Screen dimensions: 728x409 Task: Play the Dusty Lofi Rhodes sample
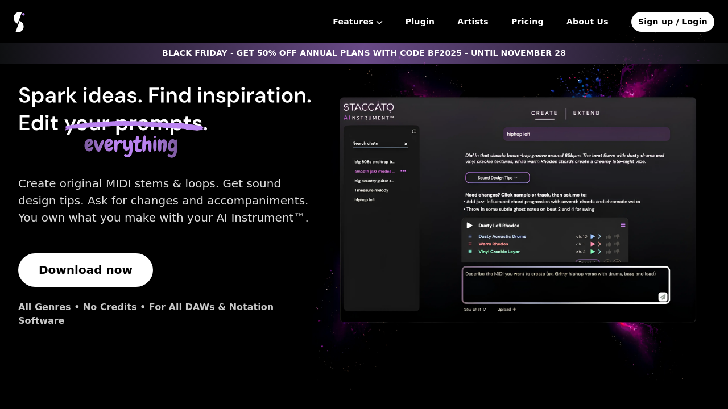coord(469,226)
